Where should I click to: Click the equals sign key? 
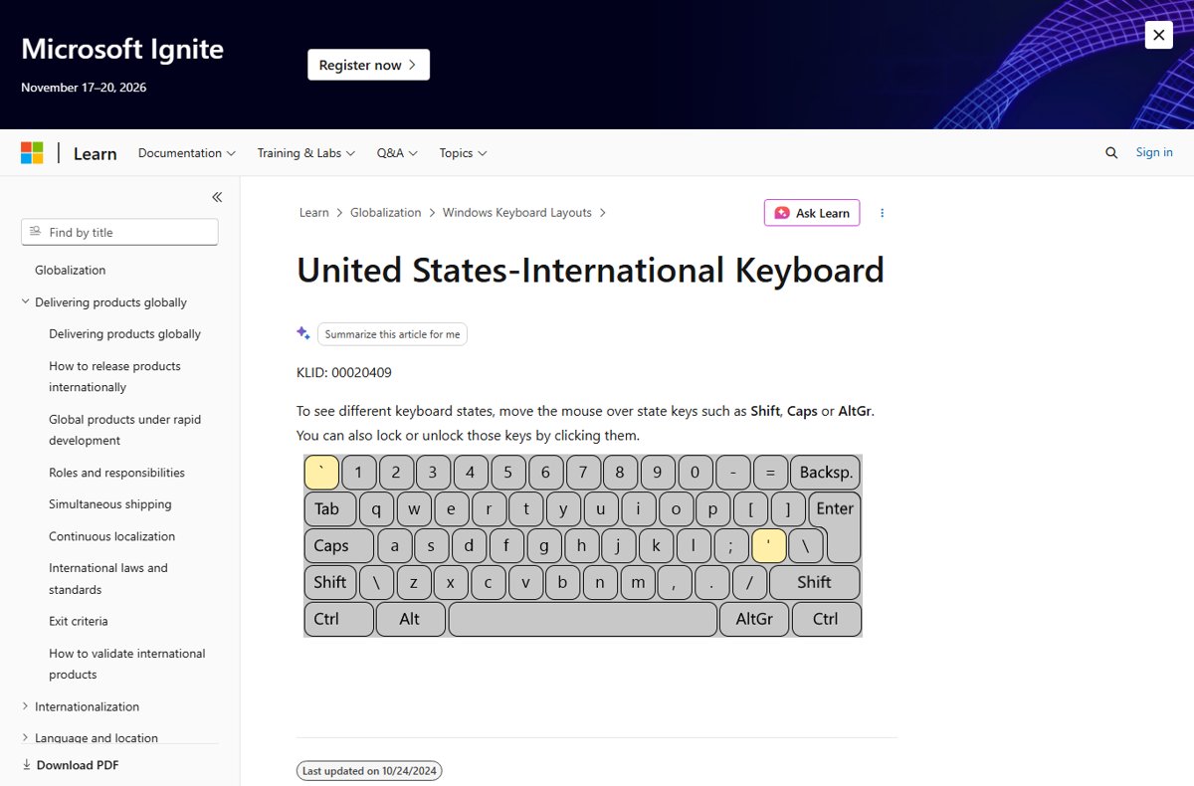pos(770,472)
